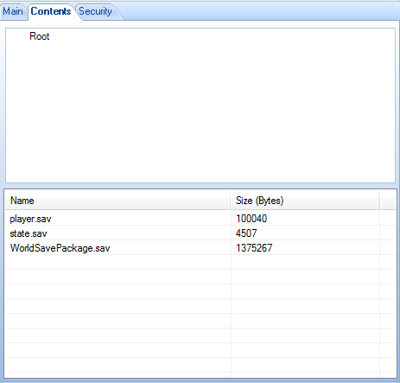Click the blank header right of Size

tap(387, 201)
